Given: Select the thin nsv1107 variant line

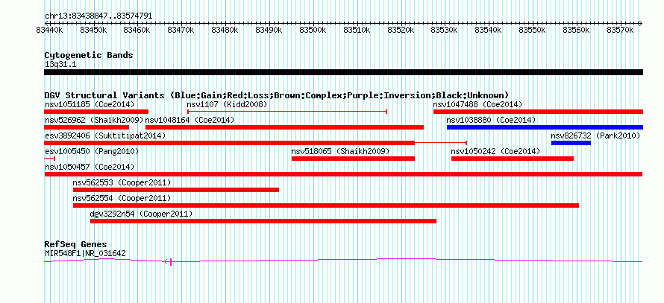Looking at the screenshot, I should 287,112.
